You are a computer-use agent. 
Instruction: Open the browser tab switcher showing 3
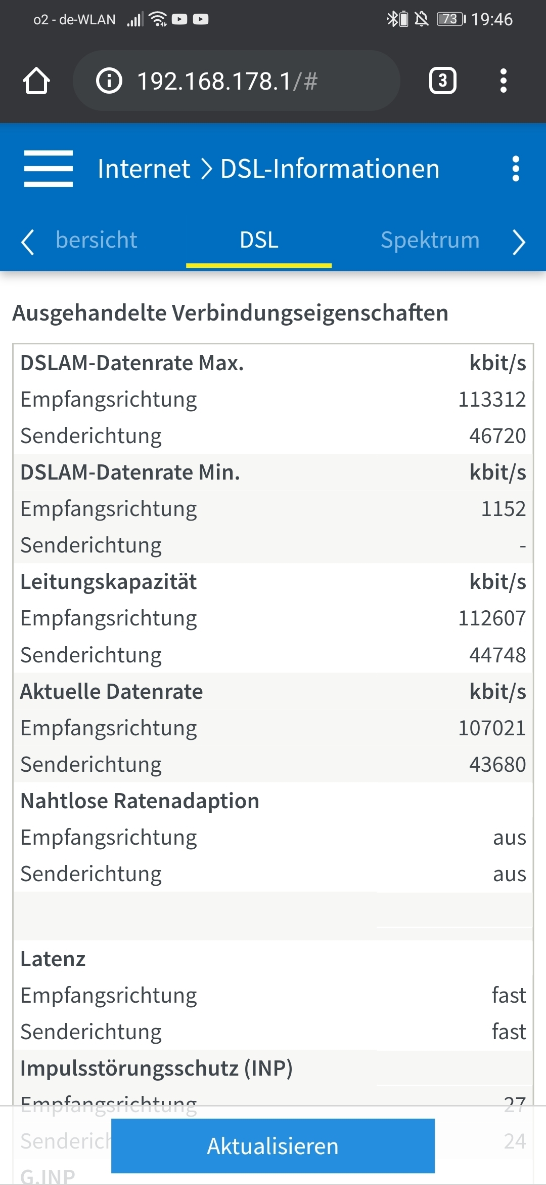pos(443,81)
